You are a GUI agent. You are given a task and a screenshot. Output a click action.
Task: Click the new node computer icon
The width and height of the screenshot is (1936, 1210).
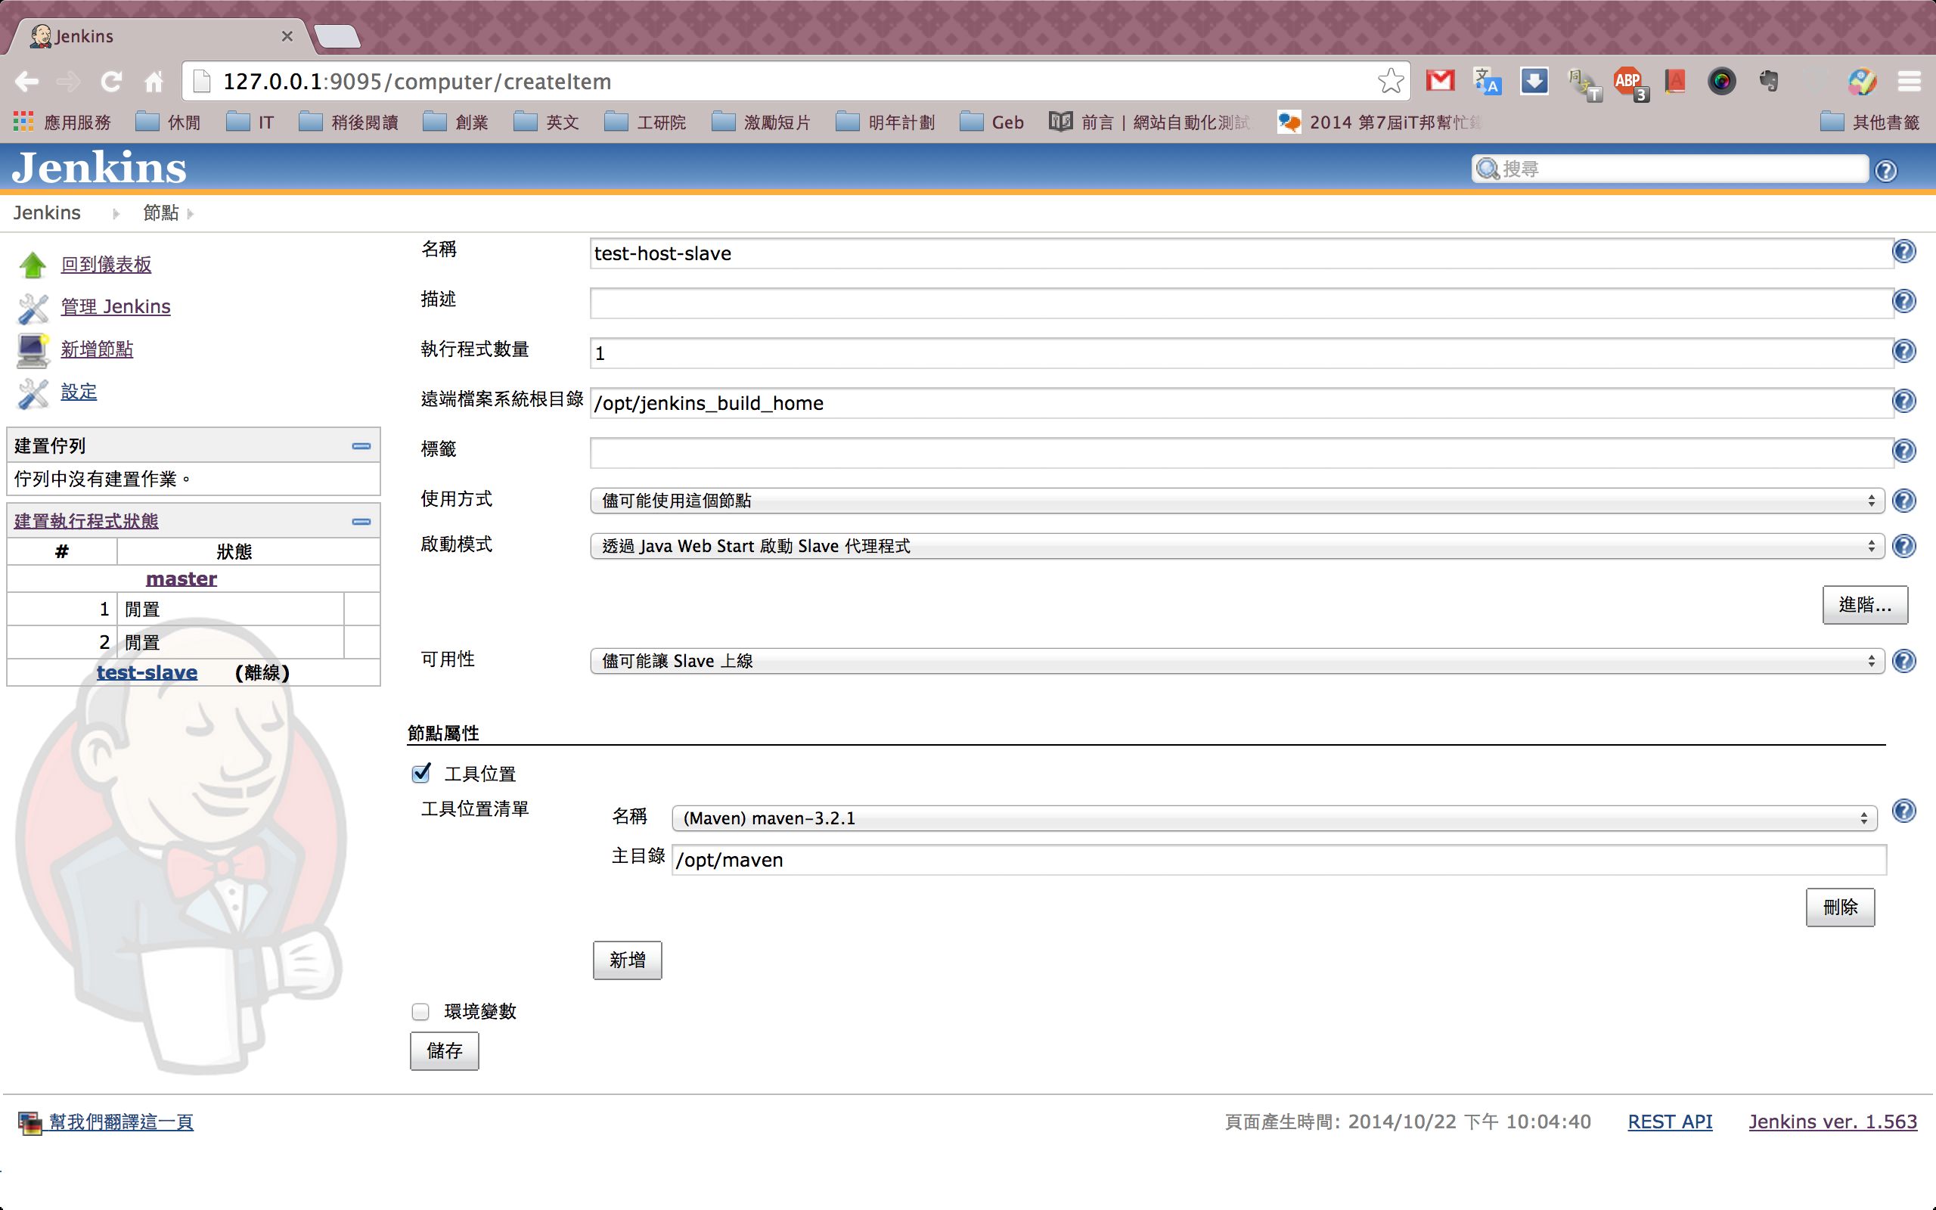click(x=33, y=349)
